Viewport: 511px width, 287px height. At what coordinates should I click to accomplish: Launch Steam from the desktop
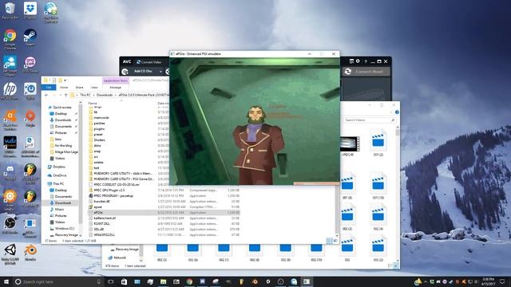coord(30,37)
